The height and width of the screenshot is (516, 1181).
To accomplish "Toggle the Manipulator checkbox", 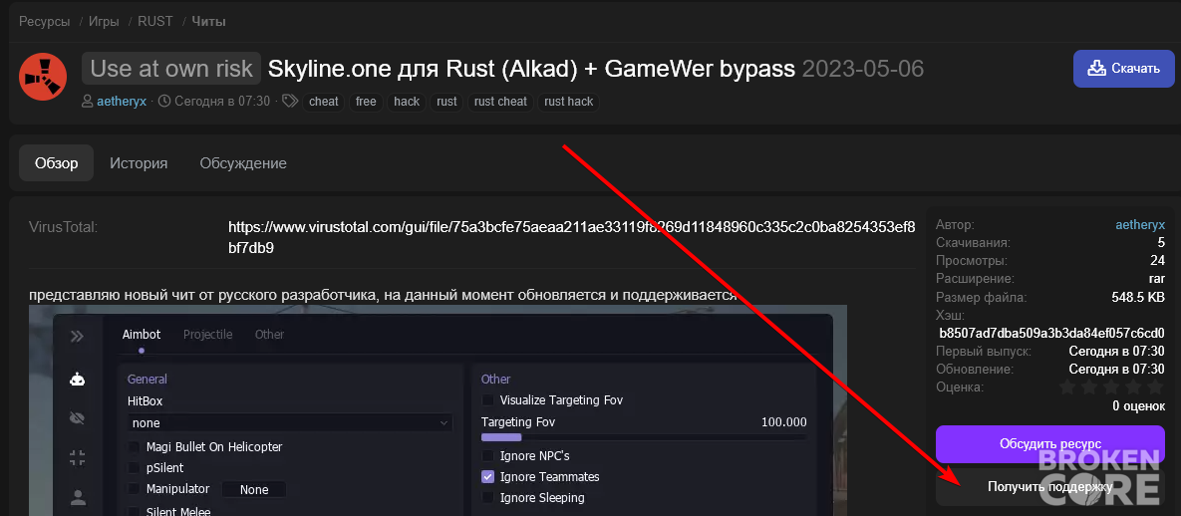I will click(135, 489).
